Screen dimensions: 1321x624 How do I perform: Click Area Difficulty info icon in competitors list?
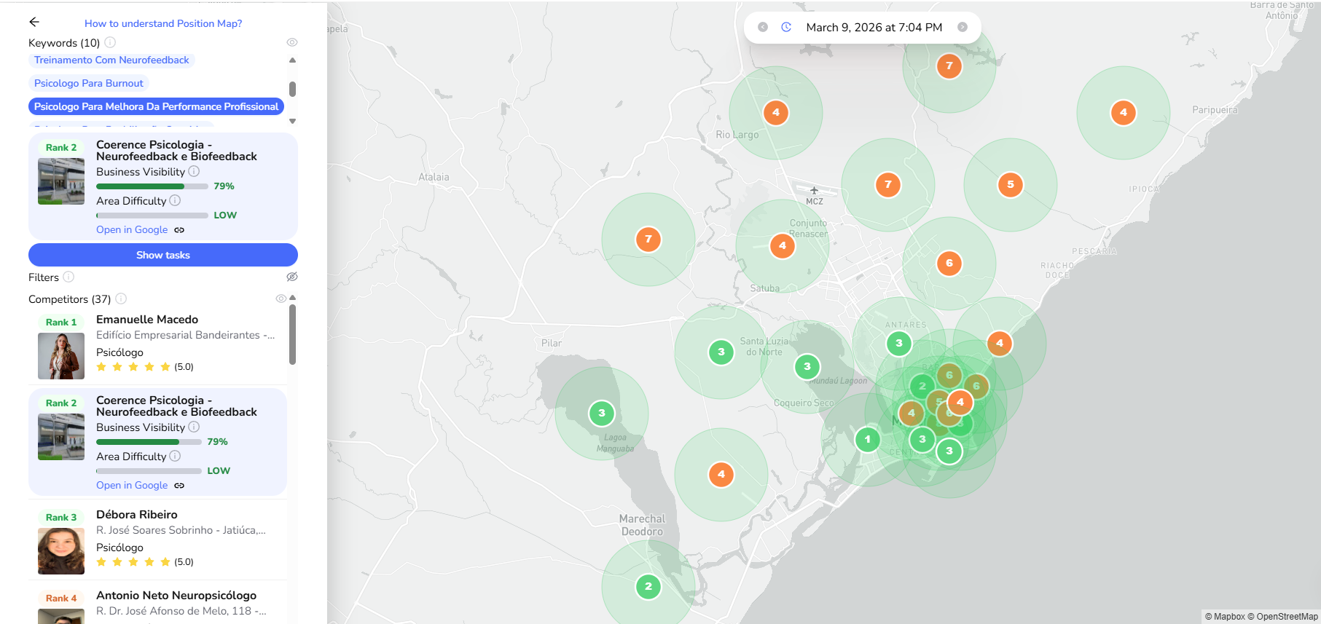(175, 456)
